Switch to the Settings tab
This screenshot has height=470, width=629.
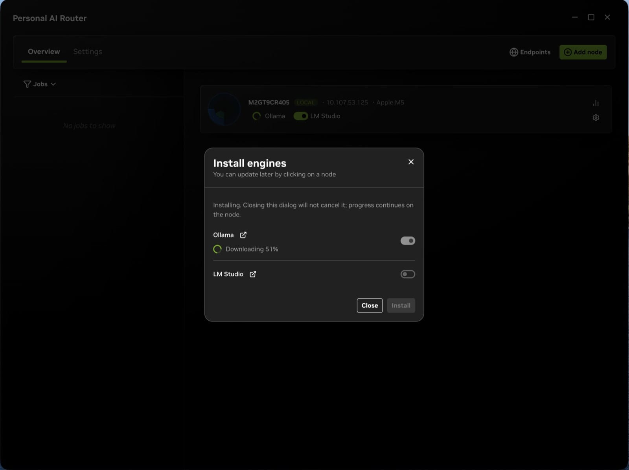tap(88, 51)
